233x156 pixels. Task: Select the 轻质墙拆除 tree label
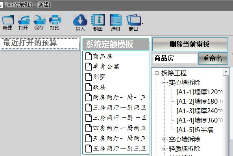pos(185,149)
